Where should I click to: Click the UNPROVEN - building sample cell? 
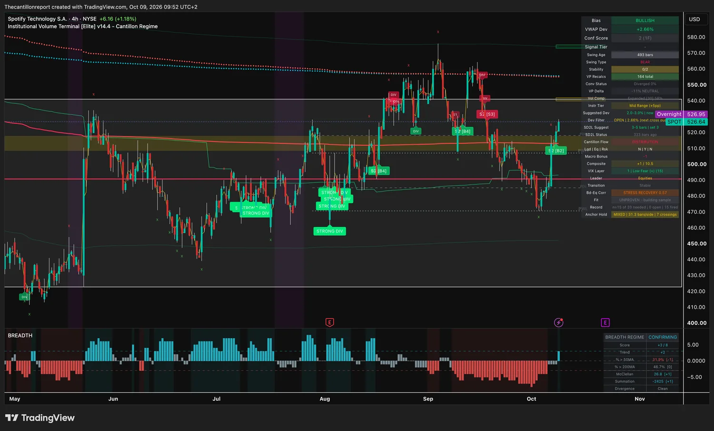645,200
